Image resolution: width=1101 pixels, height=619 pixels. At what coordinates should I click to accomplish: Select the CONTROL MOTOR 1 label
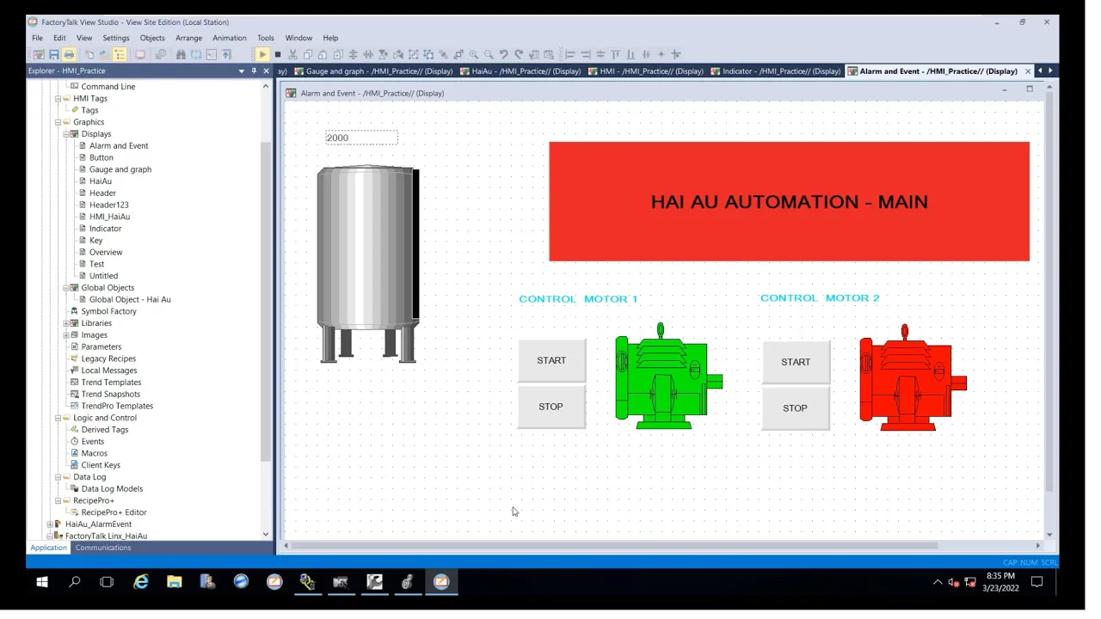pyautogui.click(x=578, y=299)
